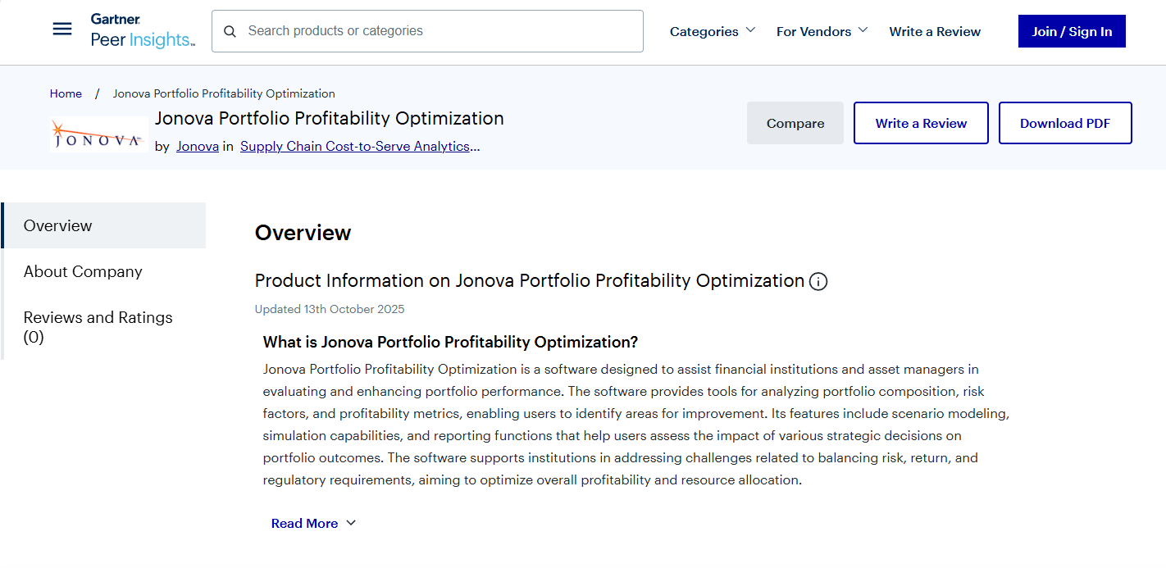Image resolution: width=1166 pixels, height=568 pixels.
Task: Expand the Categories dropdown
Action: (x=713, y=31)
